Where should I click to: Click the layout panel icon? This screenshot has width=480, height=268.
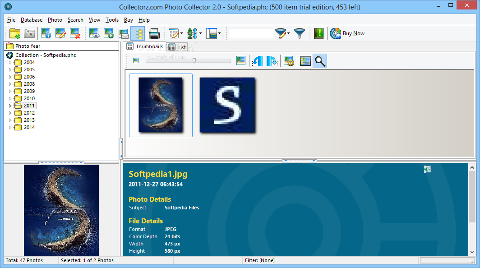click(211, 33)
